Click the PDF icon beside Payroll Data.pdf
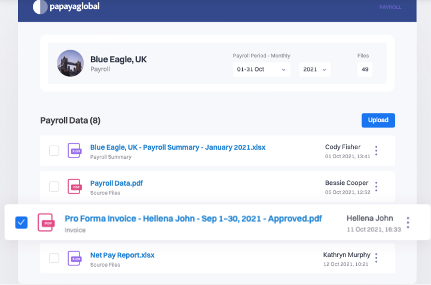Screen dimensions: 431x285 tap(74, 187)
